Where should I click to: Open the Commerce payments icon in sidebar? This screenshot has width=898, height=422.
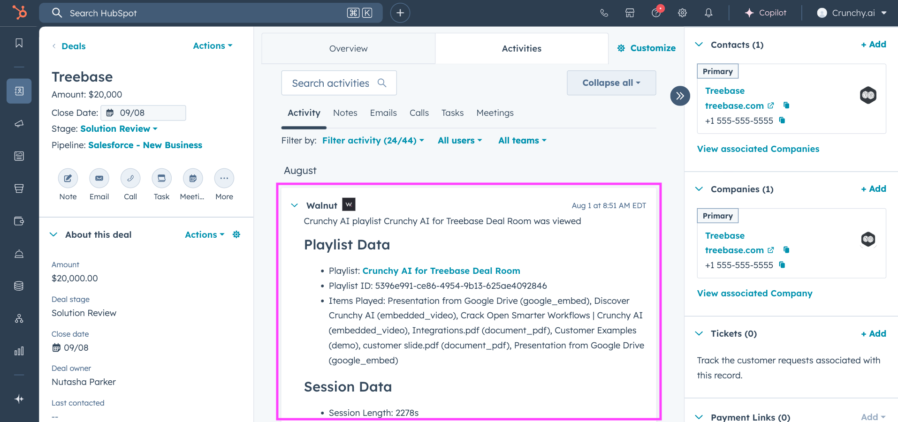click(x=19, y=221)
